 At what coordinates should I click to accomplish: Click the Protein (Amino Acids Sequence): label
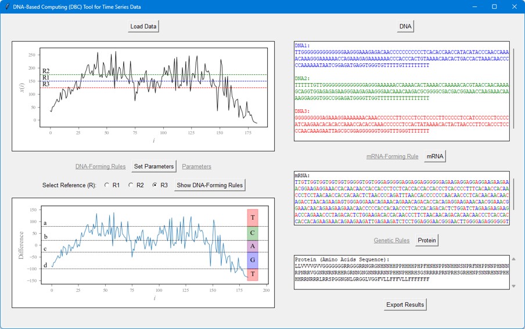tap(342, 260)
